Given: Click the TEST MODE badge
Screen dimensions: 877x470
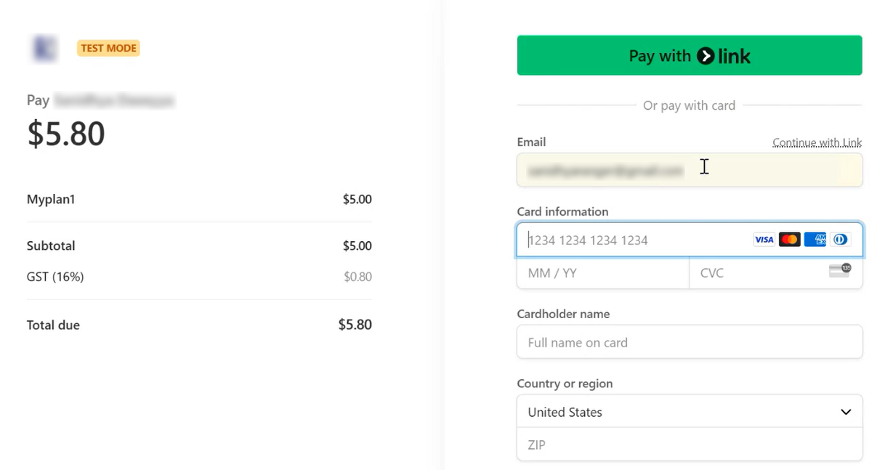Looking at the screenshot, I should [x=108, y=49].
